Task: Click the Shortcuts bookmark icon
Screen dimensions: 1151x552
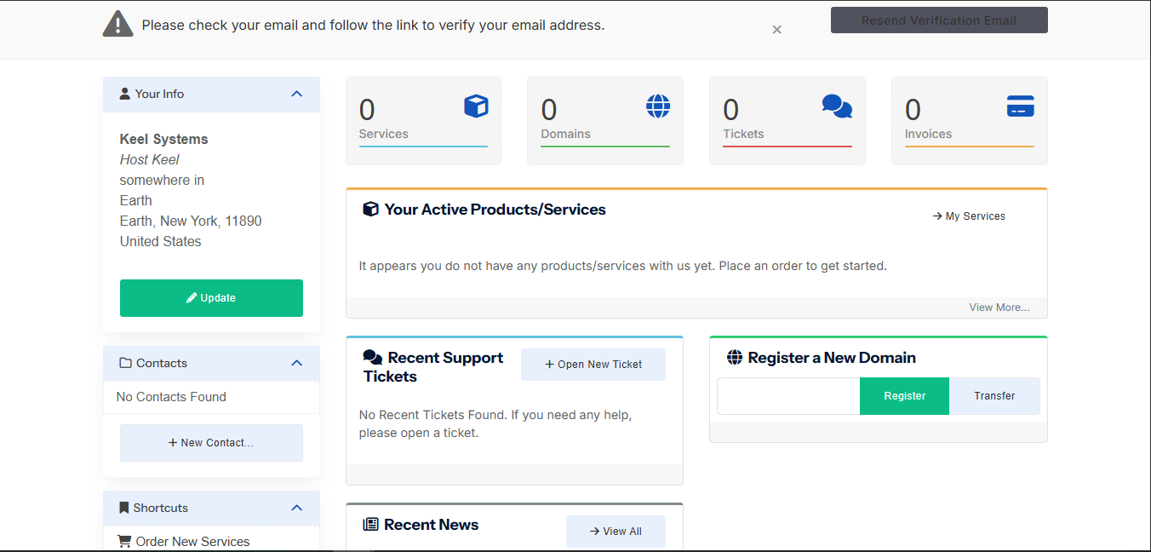Action: pyautogui.click(x=124, y=508)
